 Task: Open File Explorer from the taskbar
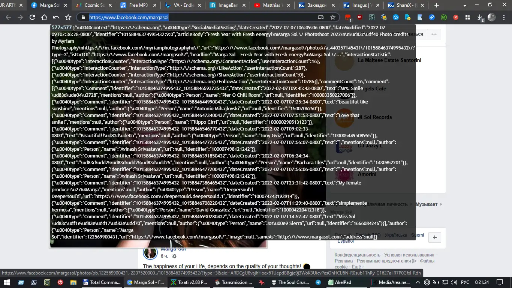pyautogui.click(x=73, y=282)
